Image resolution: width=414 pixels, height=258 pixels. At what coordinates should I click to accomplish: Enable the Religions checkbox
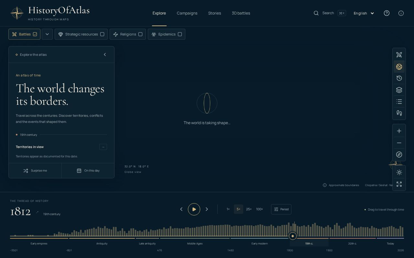pos(140,34)
